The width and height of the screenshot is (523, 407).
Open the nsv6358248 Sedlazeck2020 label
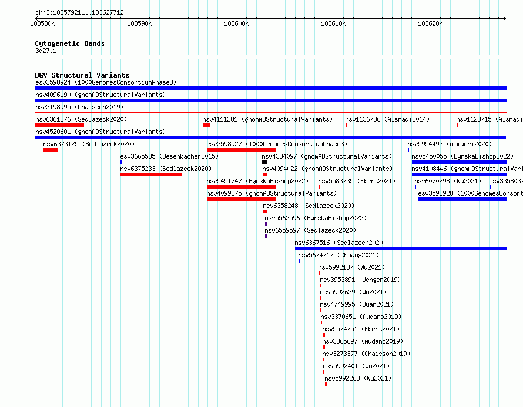pyautogui.click(x=309, y=206)
